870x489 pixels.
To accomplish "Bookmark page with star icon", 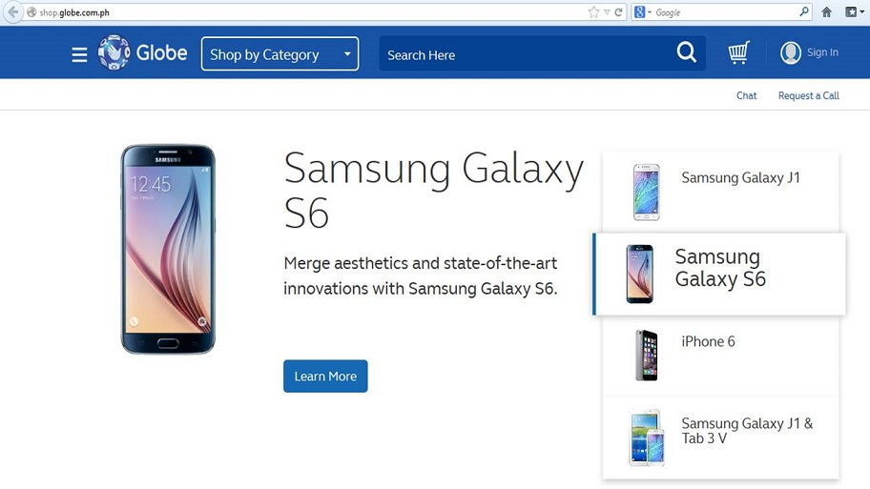I will [x=593, y=12].
